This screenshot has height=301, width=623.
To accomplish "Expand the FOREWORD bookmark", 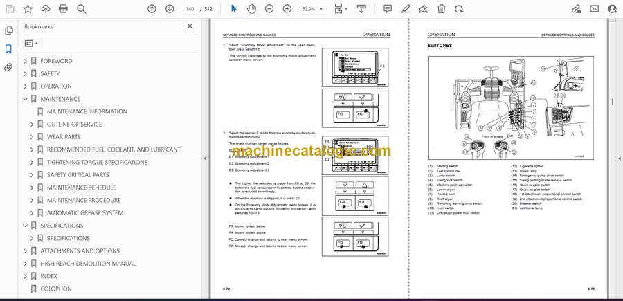I will click(26, 61).
